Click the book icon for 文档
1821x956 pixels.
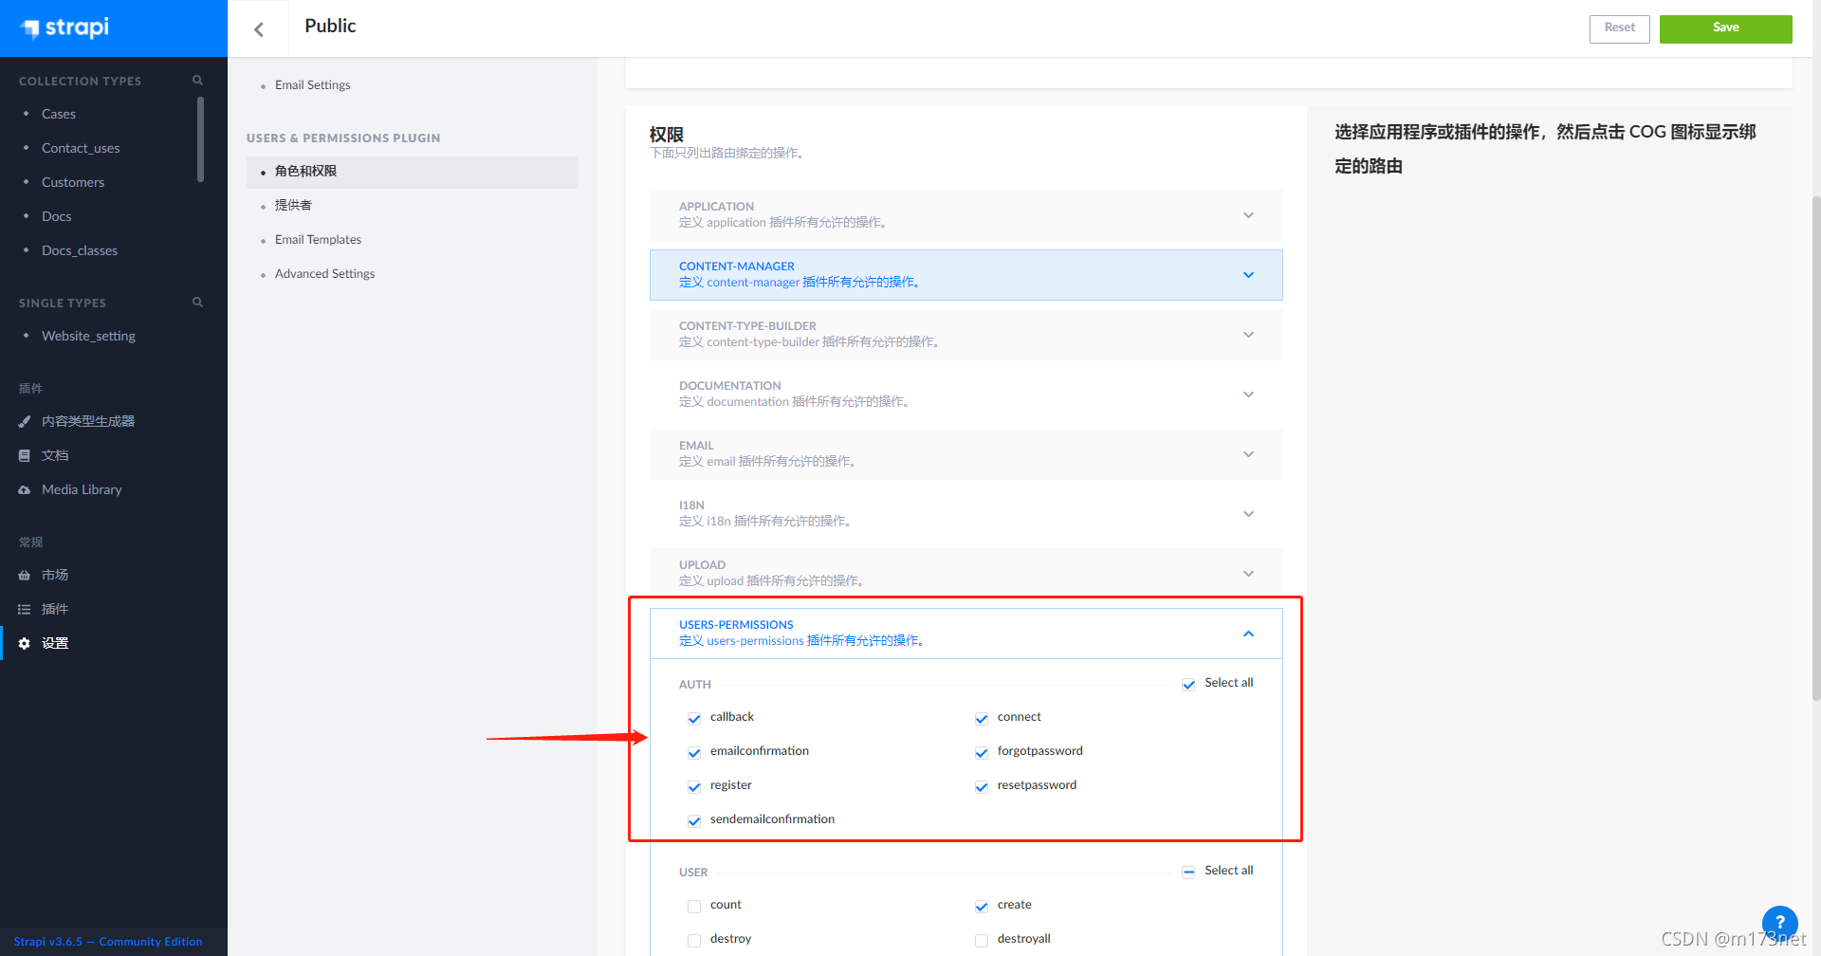25,455
